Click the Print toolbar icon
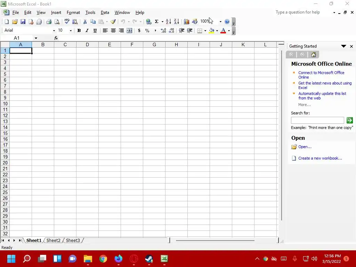The height and width of the screenshot is (267, 356). [49, 22]
